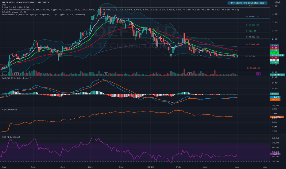Click the Nov label on time axis

coord(91,167)
